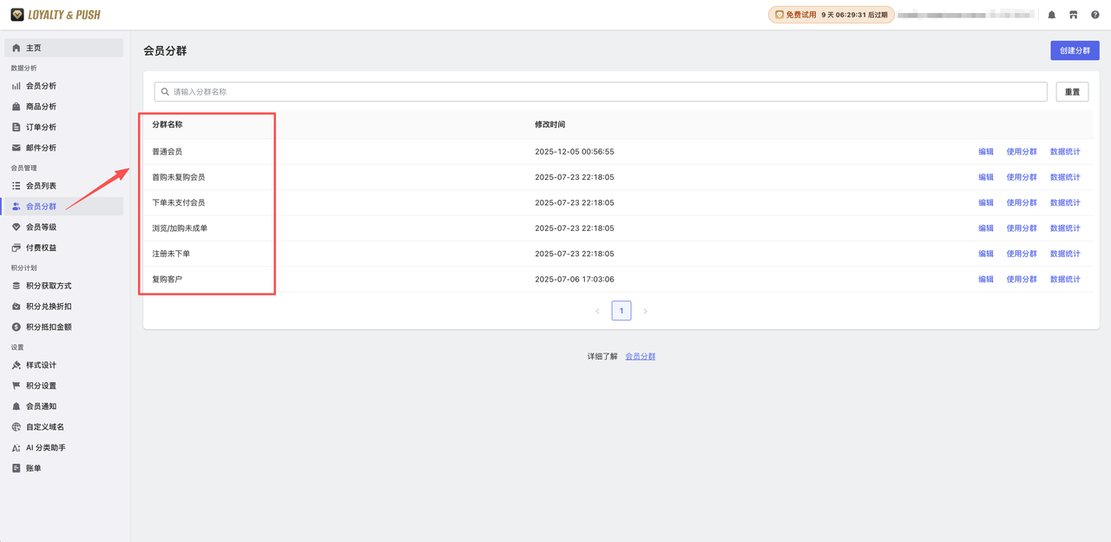Open the 会员分群 learn more link
Screen dimensions: 1111x542
641,357
